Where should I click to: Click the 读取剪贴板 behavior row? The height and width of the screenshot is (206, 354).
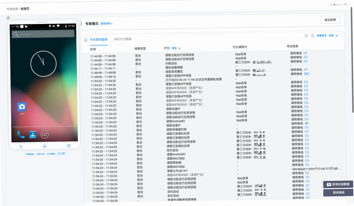coord(174,163)
